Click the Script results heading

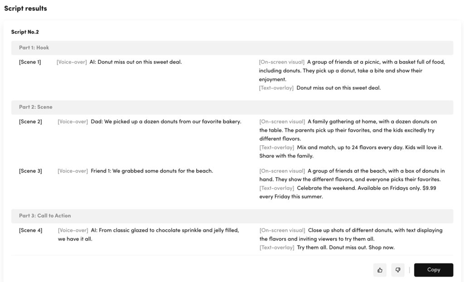click(x=25, y=9)
